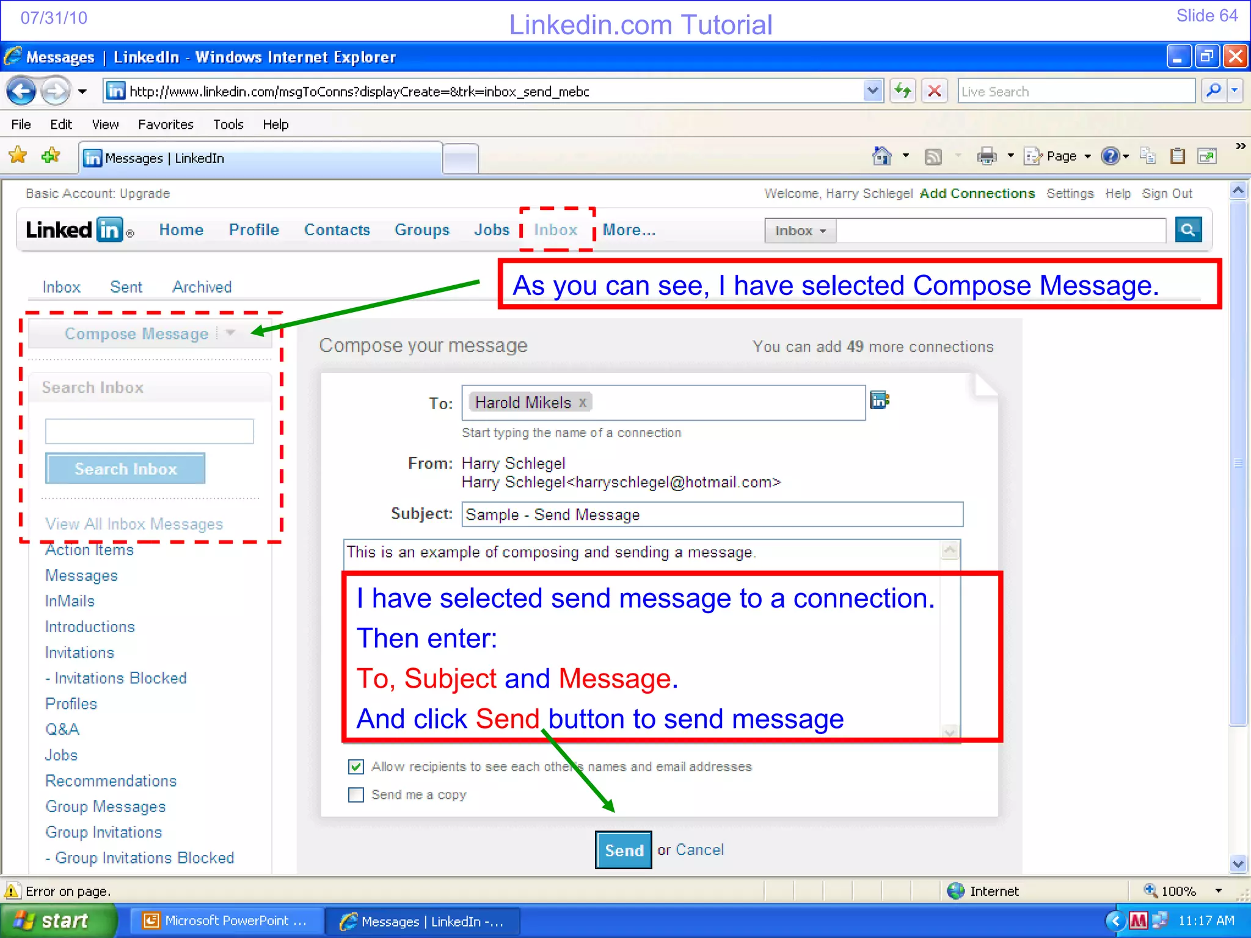Click the Add to Favorites icon
Screen dimensions: 1251x938
[51, 156]
